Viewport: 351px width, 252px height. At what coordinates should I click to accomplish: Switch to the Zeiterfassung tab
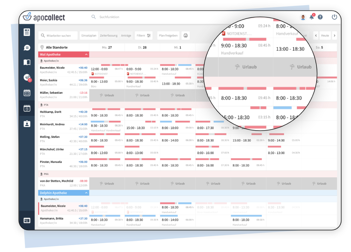coord(108,36)
